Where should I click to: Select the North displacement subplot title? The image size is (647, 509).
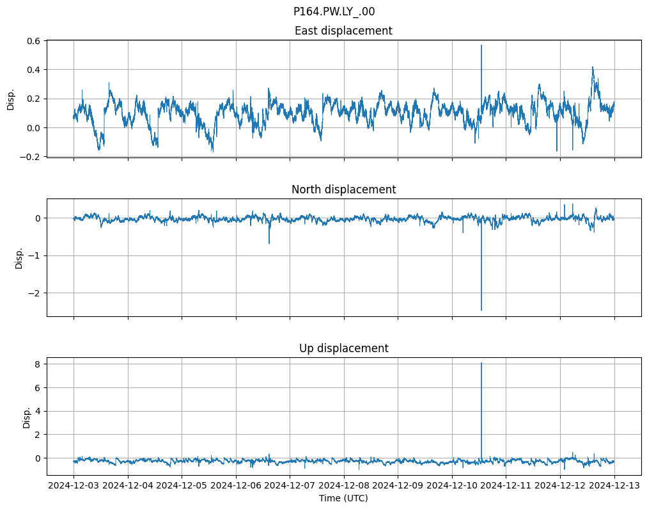click(x=343, y=190)
